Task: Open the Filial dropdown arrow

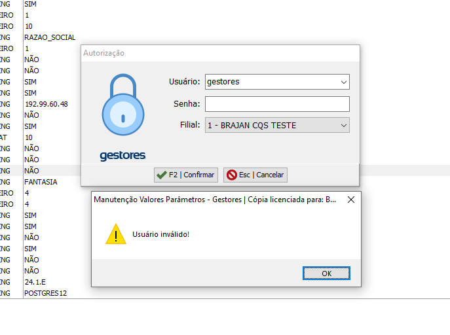Action: tap(343, 125)
